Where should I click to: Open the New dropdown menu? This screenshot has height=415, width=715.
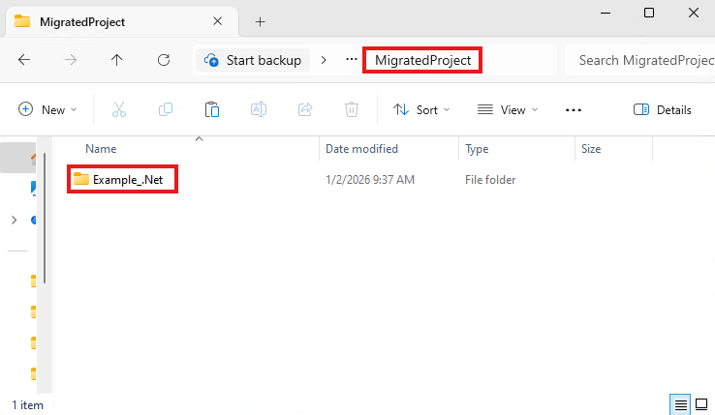(47, 110)
